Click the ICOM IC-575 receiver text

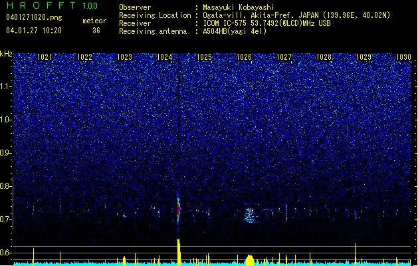(x=266, y=23)
